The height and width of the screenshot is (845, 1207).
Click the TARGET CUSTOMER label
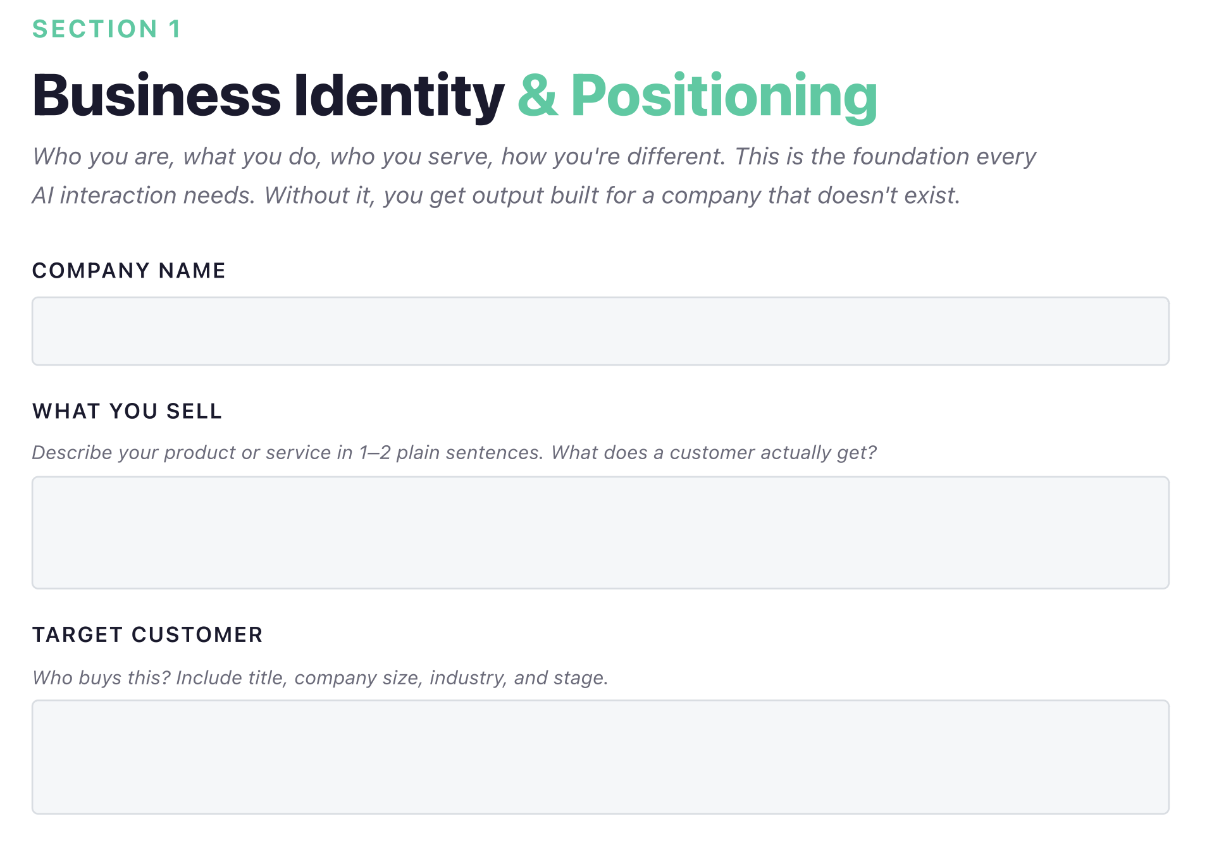pyautogui.click(x=147, y=634)
